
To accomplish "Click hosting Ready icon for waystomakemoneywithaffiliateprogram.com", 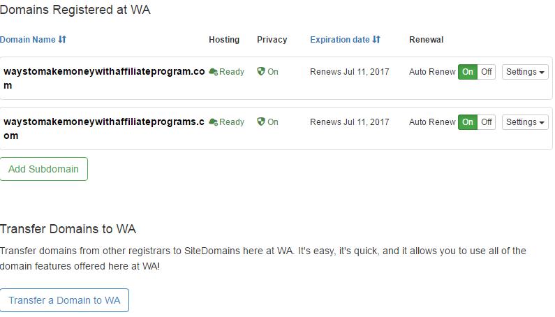I will pyautogui.click(x=213, y=72).
